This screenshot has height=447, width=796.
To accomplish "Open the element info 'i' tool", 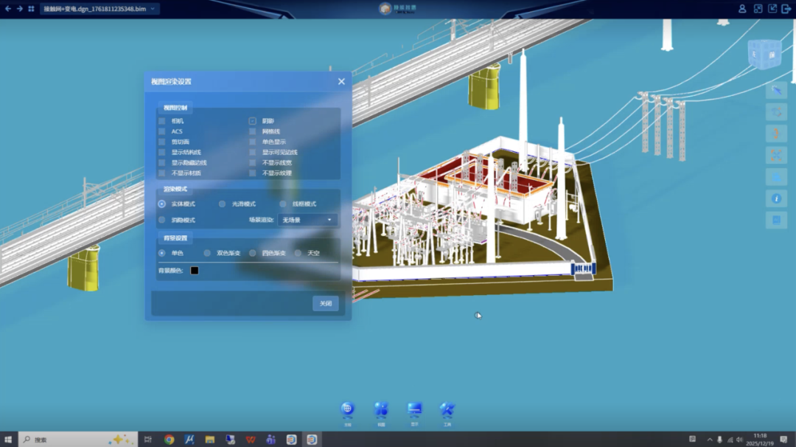I will (776, 198).
